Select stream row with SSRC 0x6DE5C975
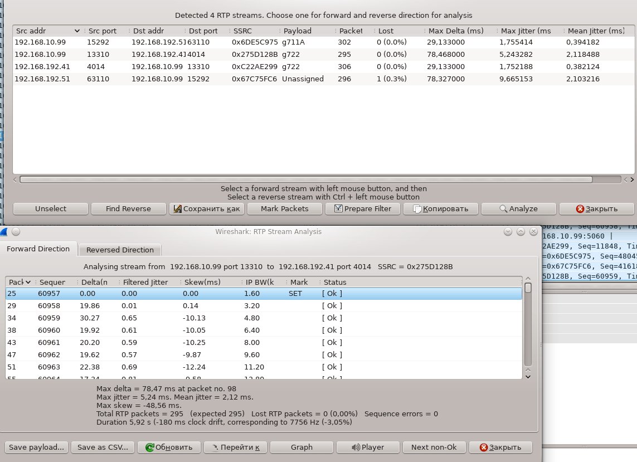Viewport: 637px width, 462px height. point(323,42)
